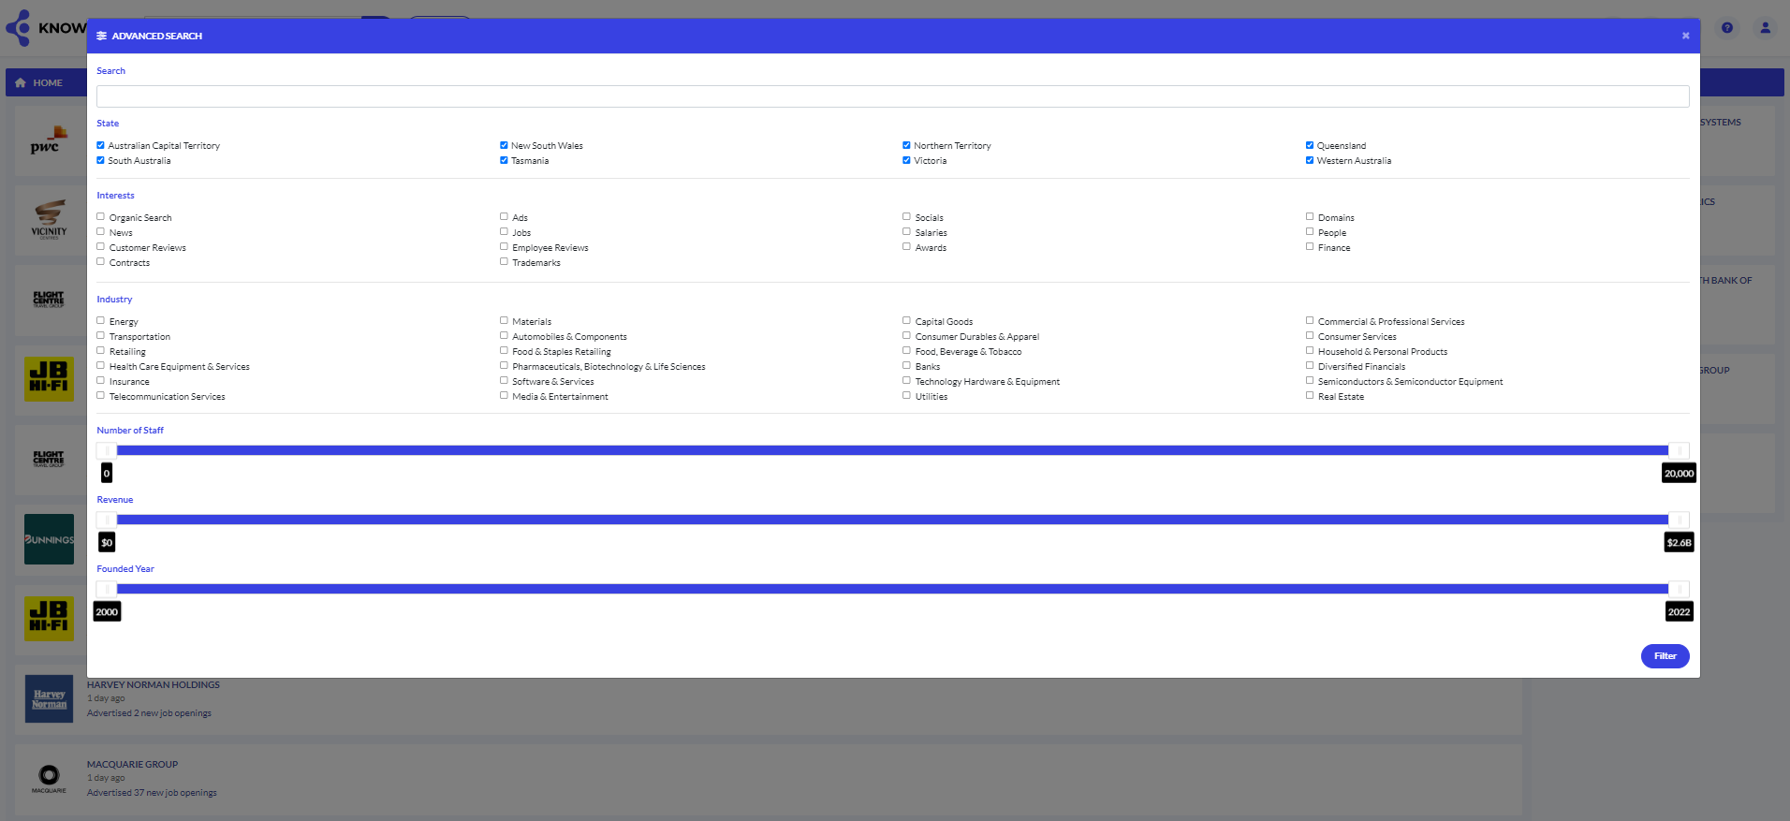Click the Advanced Search sliders icon
1790x821 pixels.
[101, 36]
